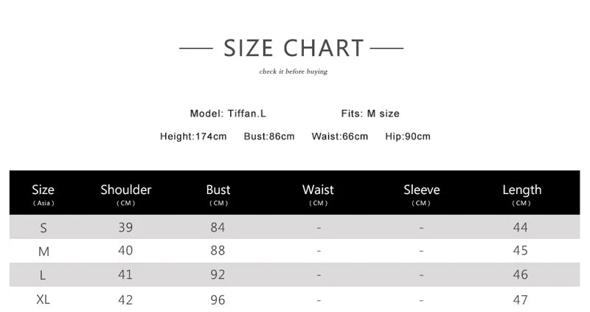Select the Length column header

tap(521, 194)
